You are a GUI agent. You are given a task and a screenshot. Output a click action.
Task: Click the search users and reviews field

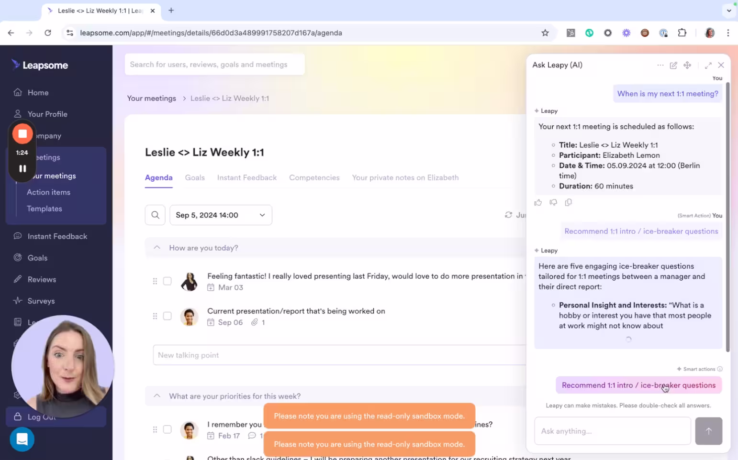(x=214, y=65)
